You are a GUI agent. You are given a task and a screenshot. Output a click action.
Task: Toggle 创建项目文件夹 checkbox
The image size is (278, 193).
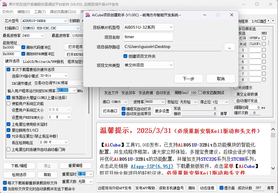(125, 56)
